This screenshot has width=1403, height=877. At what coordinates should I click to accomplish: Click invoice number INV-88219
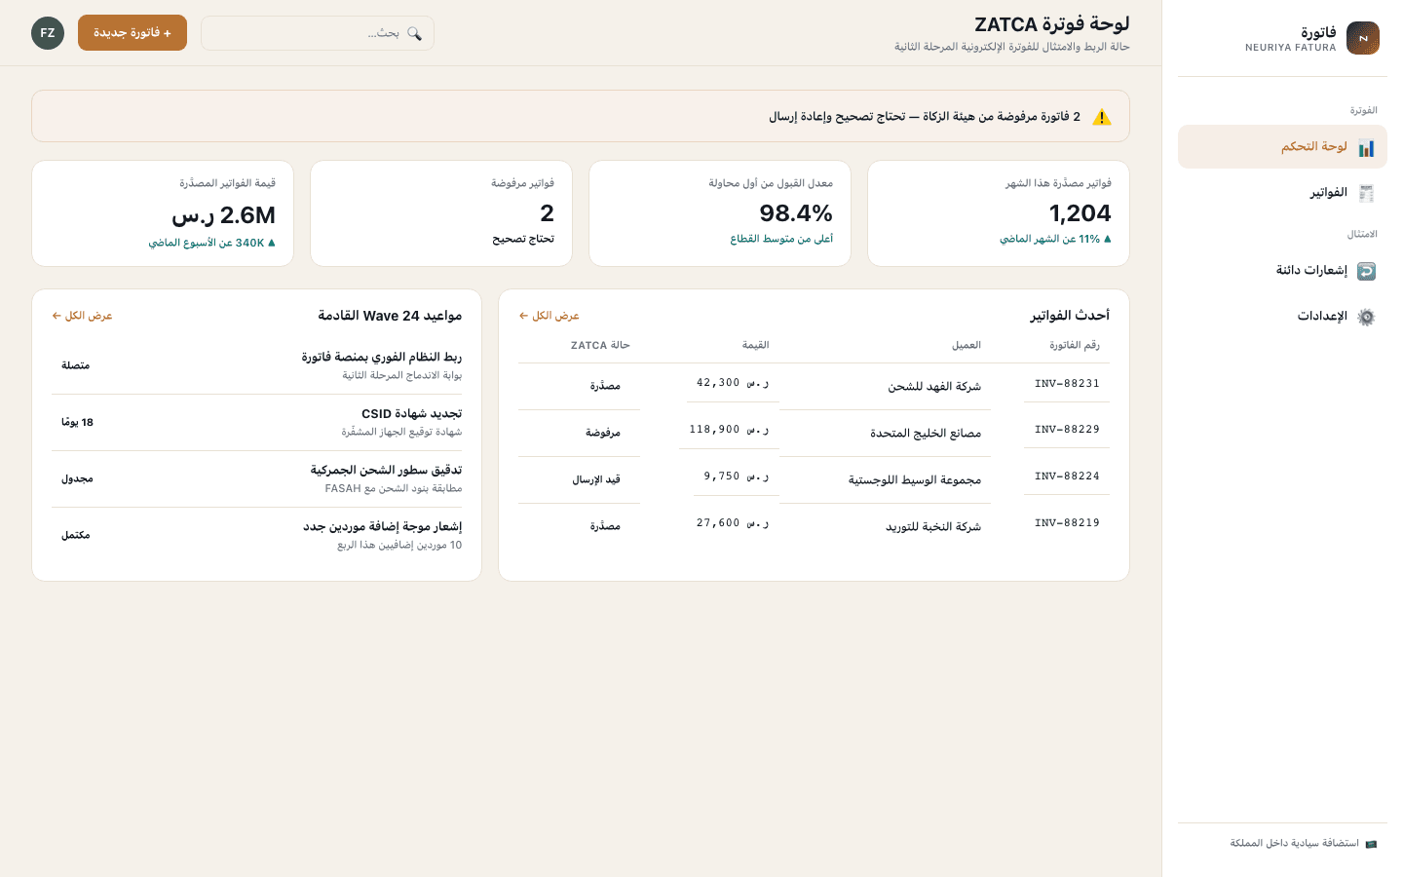[x=1067, y=523]
